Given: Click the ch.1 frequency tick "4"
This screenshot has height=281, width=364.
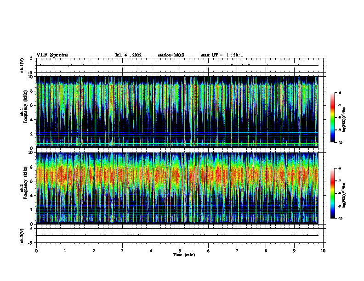Looking at the screenshot, I should click(x=32, y=120).
